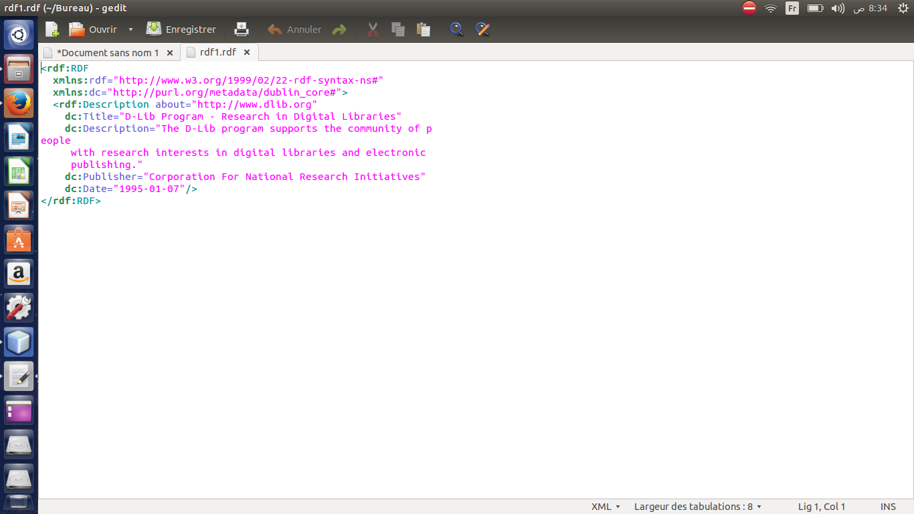This screenshot has height=514, width=914.
Task: Save the file with Enregistrer button
Action: coord(181,29)
